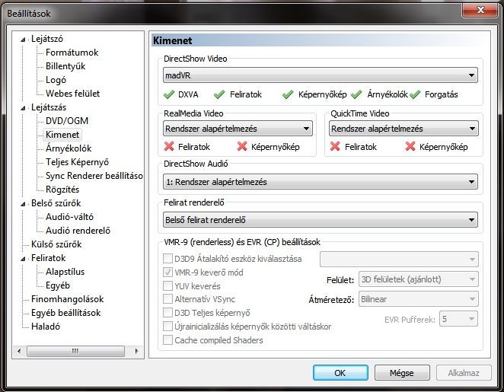Open the Webes felület settings page
Viewport: 504px width, 392px height.
point(72,94)
